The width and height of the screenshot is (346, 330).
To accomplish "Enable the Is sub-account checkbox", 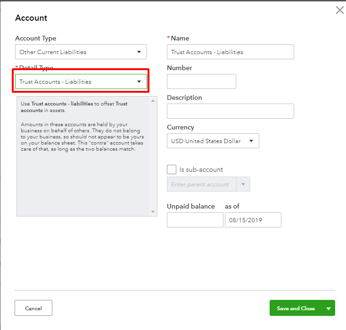I will [172, 169].
